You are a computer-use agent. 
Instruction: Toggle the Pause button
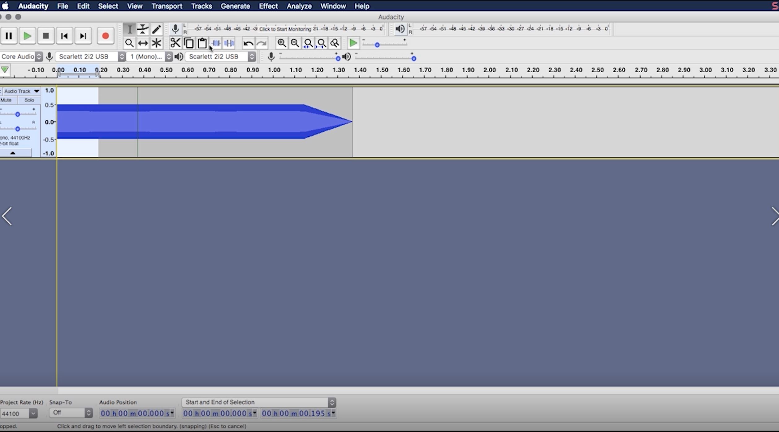(9, 36)
